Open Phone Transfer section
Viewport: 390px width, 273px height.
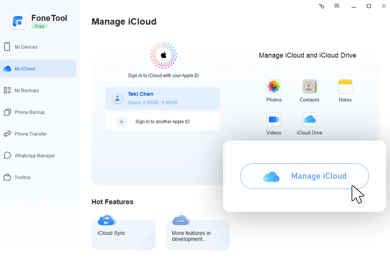point(31,134)
